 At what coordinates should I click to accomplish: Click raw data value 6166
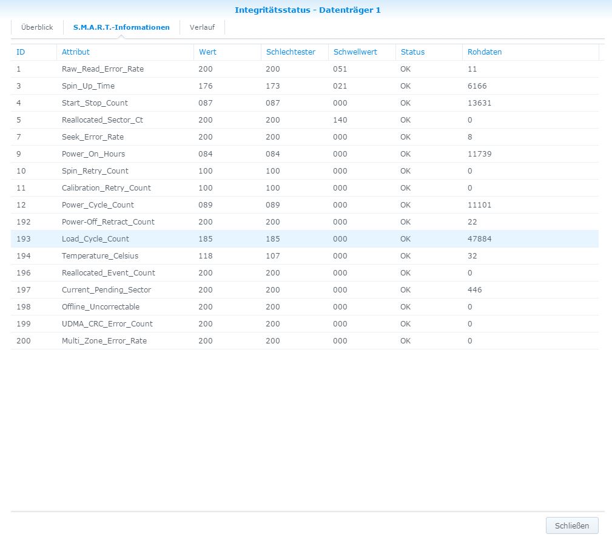[x=477, y=86]
